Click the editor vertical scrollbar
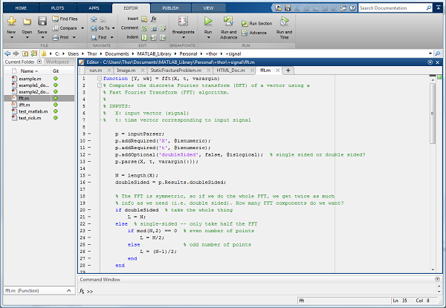 click(433, 114)
